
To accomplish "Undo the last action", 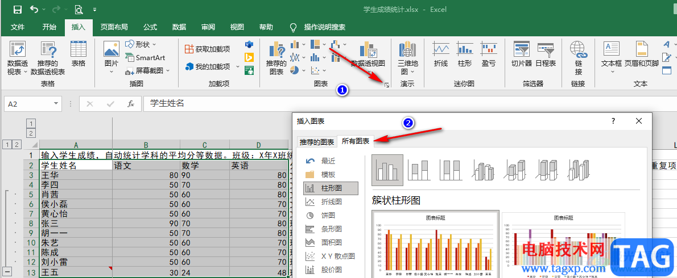I will coord(34,9).
